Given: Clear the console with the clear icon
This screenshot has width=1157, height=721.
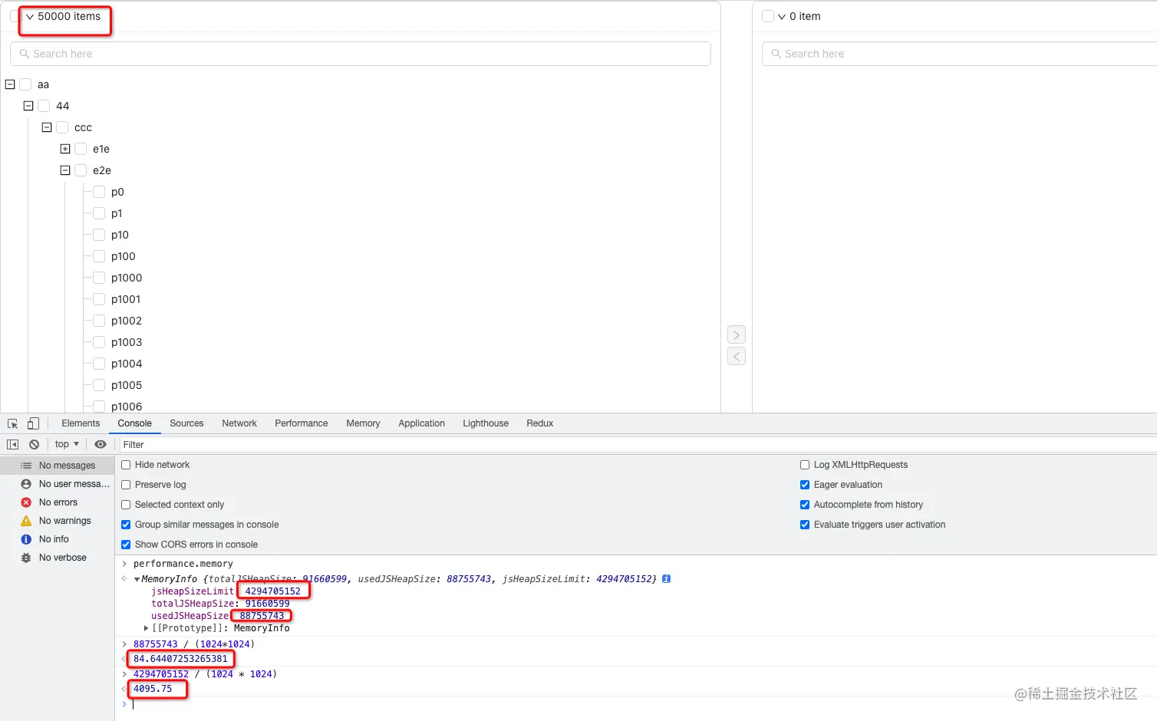Looking at the screenshot, I should [x=34, y=444].
